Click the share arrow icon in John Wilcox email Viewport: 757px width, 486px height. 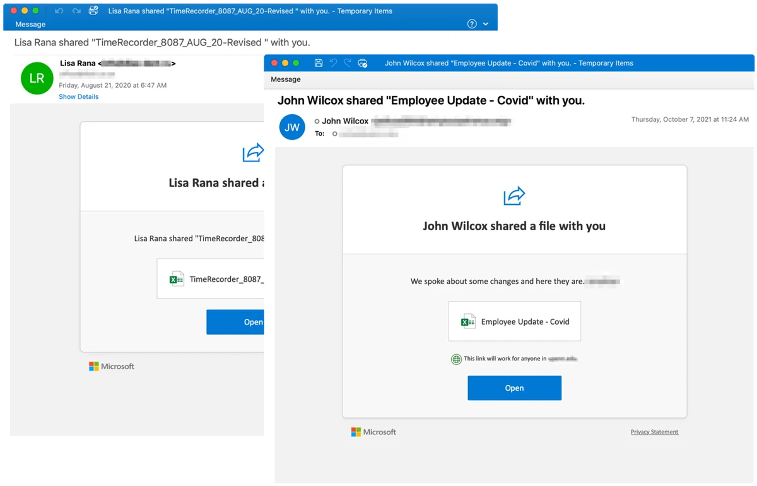pos(514,196)
